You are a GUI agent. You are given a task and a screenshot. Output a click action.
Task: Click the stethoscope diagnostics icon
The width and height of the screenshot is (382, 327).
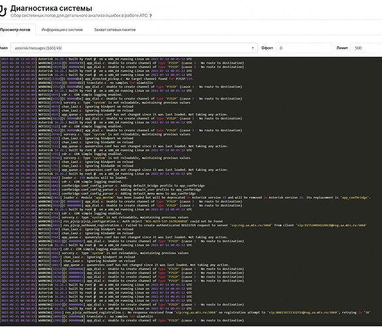(x=3, y=11)
